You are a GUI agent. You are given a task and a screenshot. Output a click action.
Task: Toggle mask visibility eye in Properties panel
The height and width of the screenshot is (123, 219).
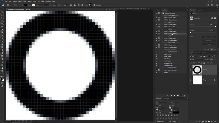click(x=211, y=50)
